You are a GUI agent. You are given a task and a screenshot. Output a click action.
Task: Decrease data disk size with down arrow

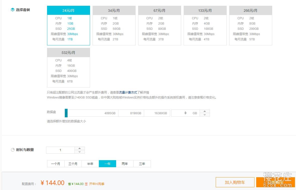click(x=205, y=115)
